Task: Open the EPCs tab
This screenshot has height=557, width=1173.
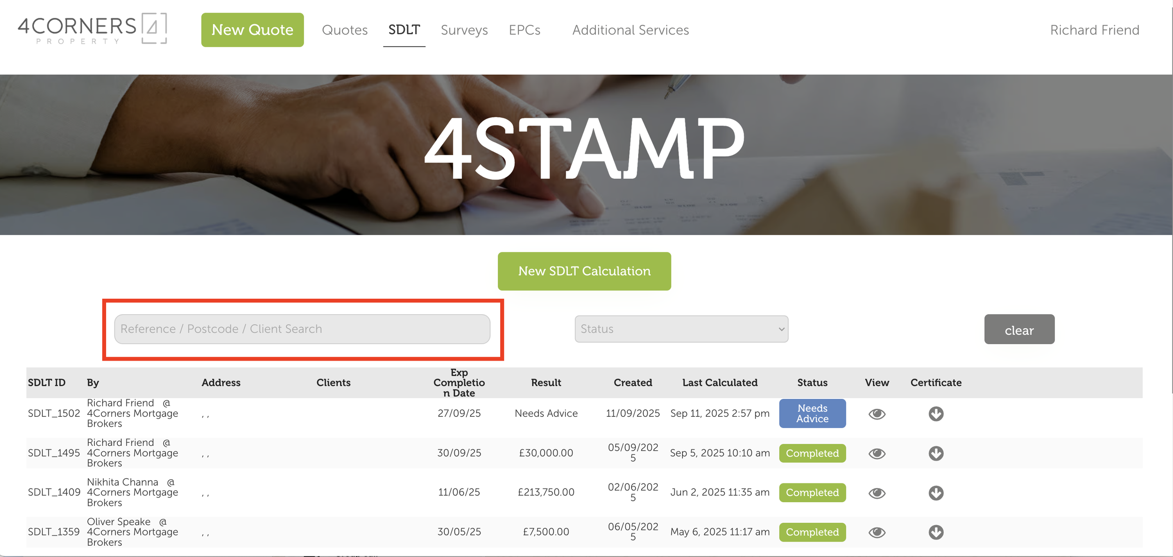Action: pyautogui.click(x=524, y=30)
